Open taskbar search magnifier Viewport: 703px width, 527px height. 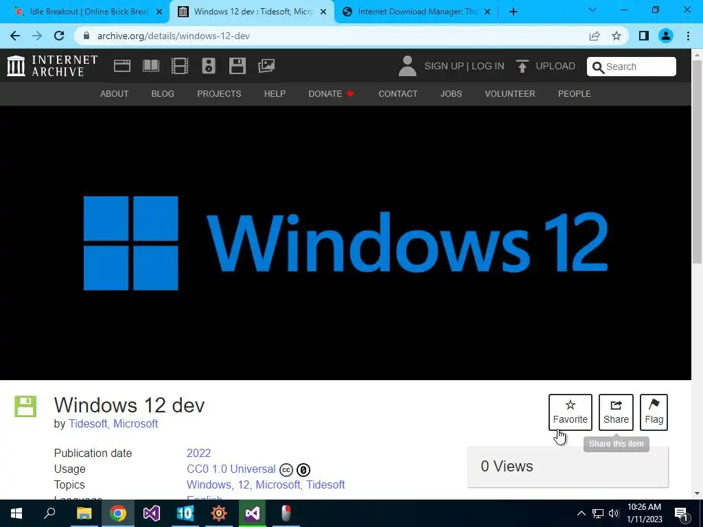(49, 513)
